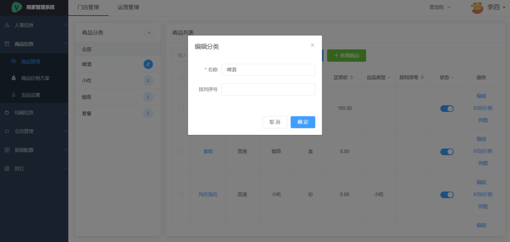Click 例赠 in the 150.00 row
This screenshot has height=242, width=510.
(483, 120)
